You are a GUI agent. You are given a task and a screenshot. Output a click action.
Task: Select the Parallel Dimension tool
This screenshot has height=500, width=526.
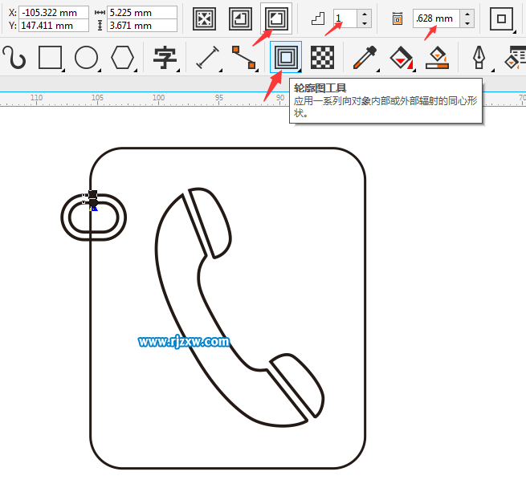(208, 58)
